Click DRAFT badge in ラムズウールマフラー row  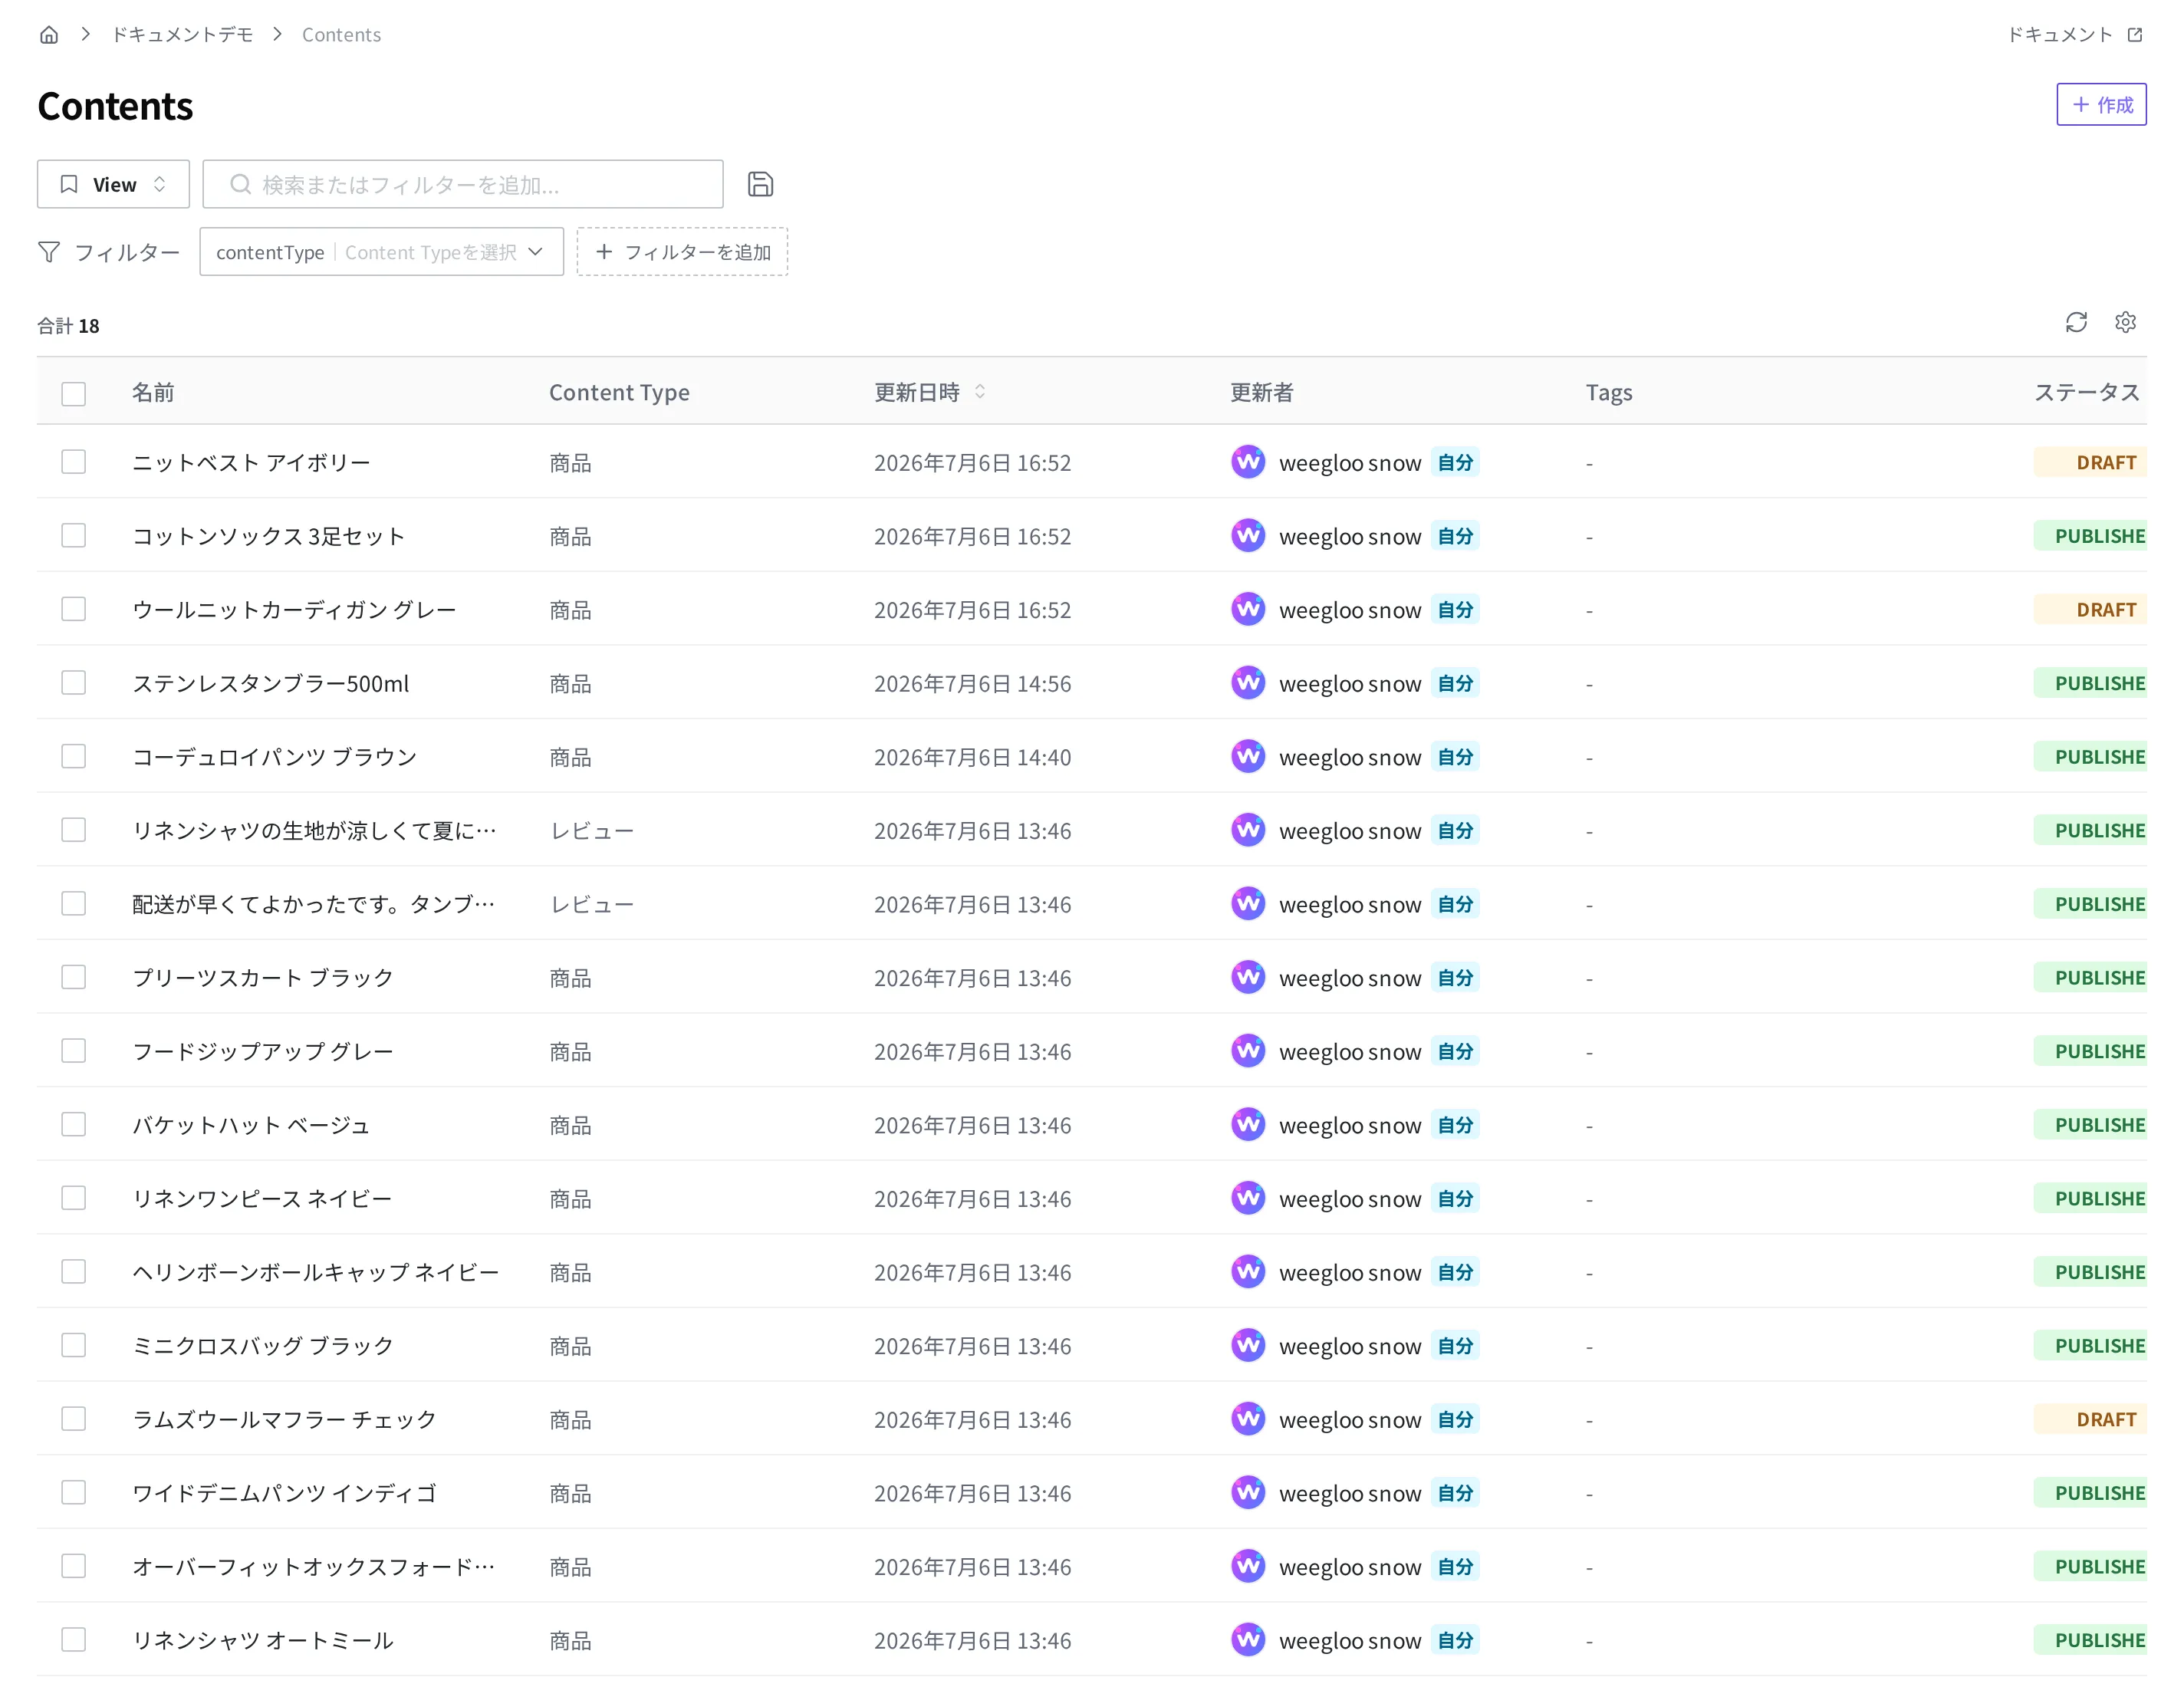click(2090, 1419)
